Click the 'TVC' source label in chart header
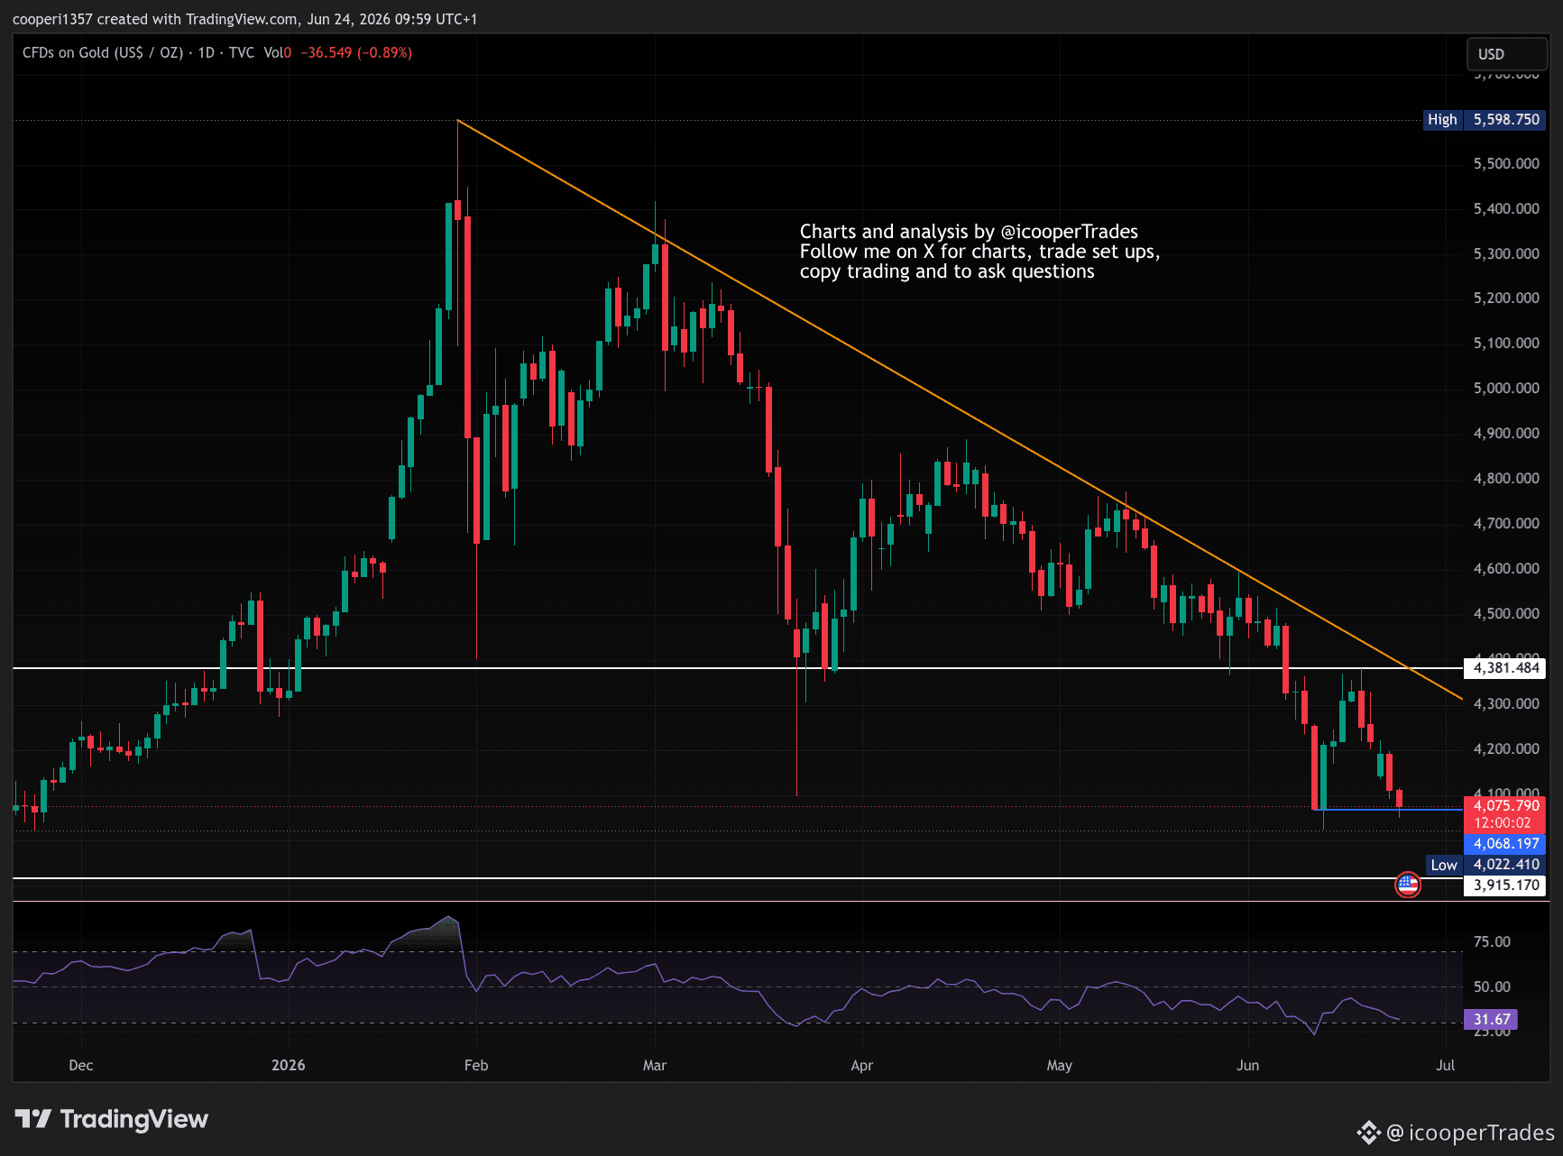The height and width of the screenshot is (1156, 1563). pos(242,53)
